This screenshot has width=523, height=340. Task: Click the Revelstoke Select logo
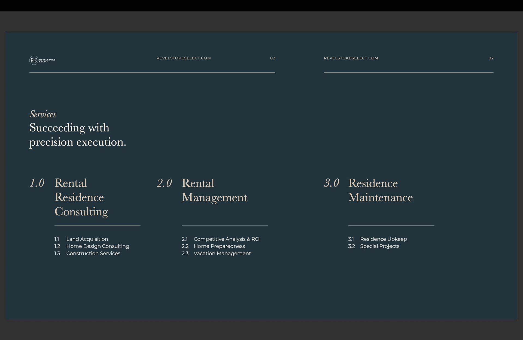[x=42, y=60]
